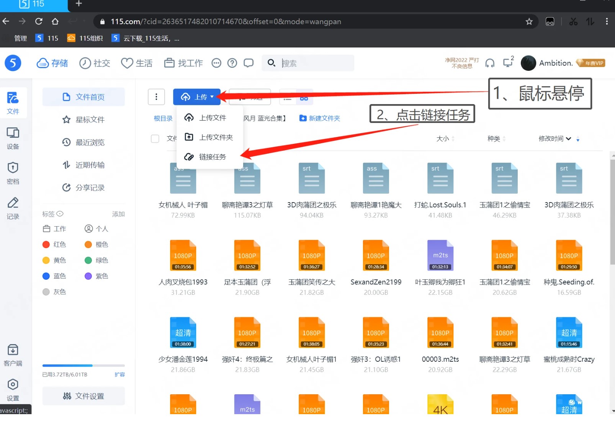Switch to list view icon
This screenshot has height=431, width=615.
288,98
